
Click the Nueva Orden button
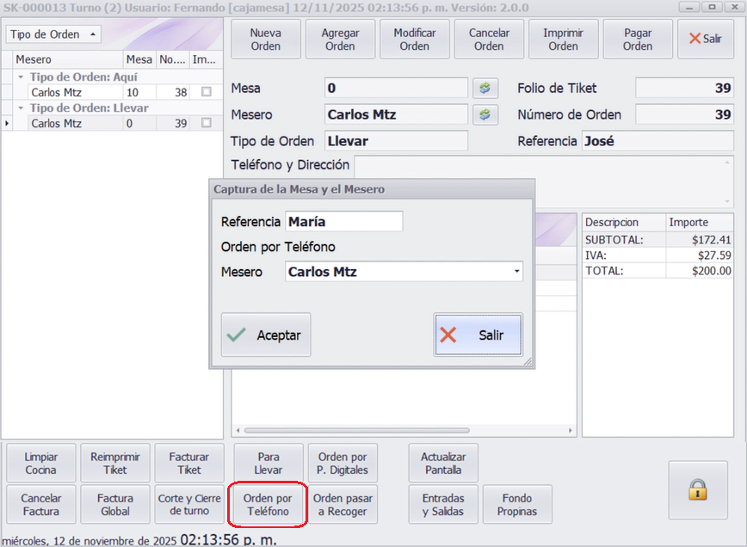point(266,40)
